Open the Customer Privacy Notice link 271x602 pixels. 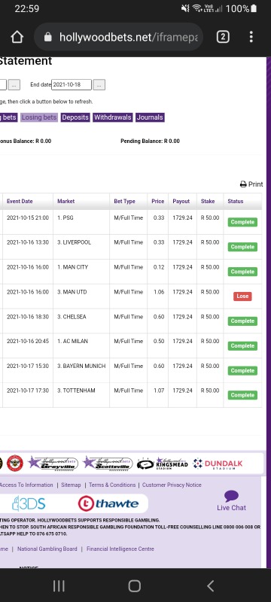(x=172, y=485)
